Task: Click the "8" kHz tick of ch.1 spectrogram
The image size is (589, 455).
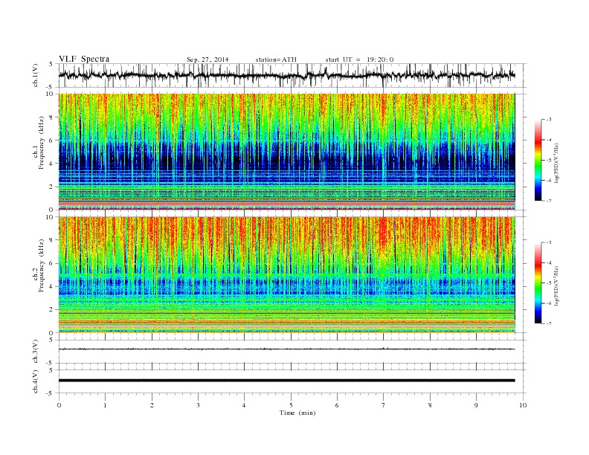Action: pos(52,117)
